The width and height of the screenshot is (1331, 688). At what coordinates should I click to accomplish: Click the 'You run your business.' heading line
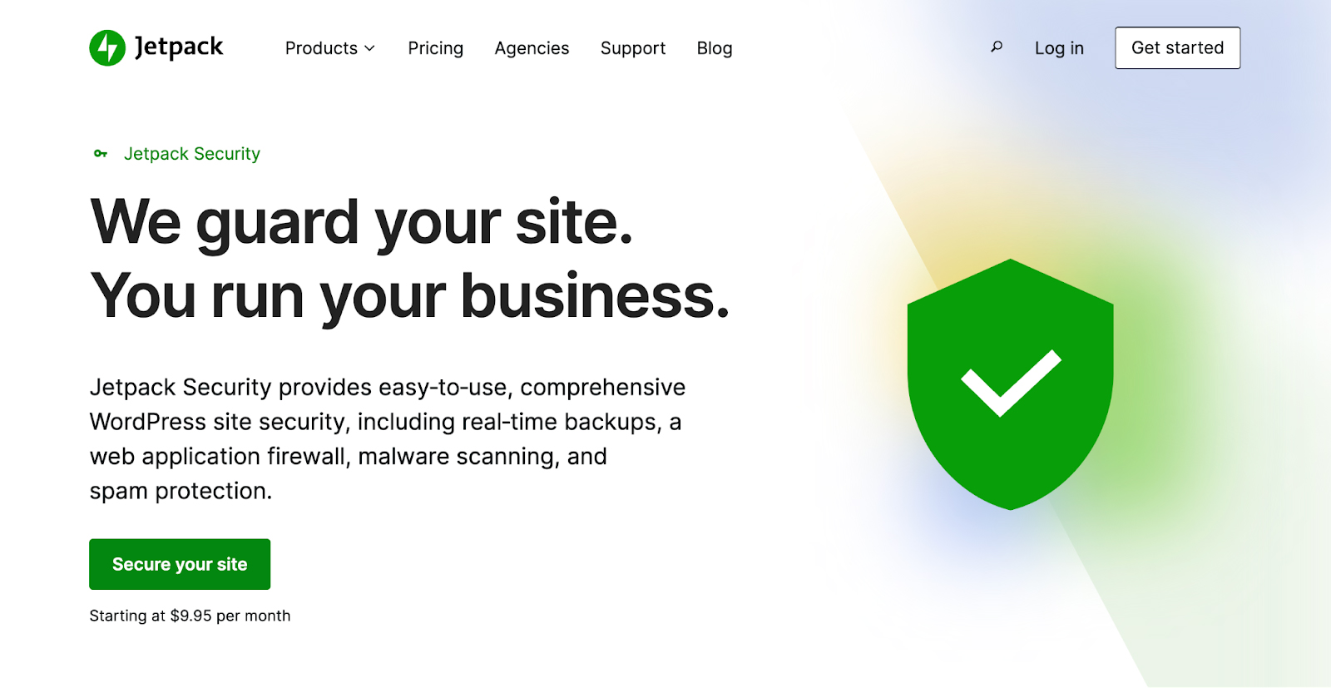click(x=409, y=296)
